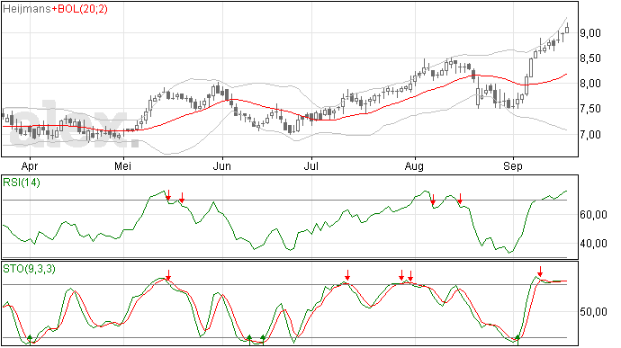Select the 8,50 price axis value

click(x=590, y=58)
